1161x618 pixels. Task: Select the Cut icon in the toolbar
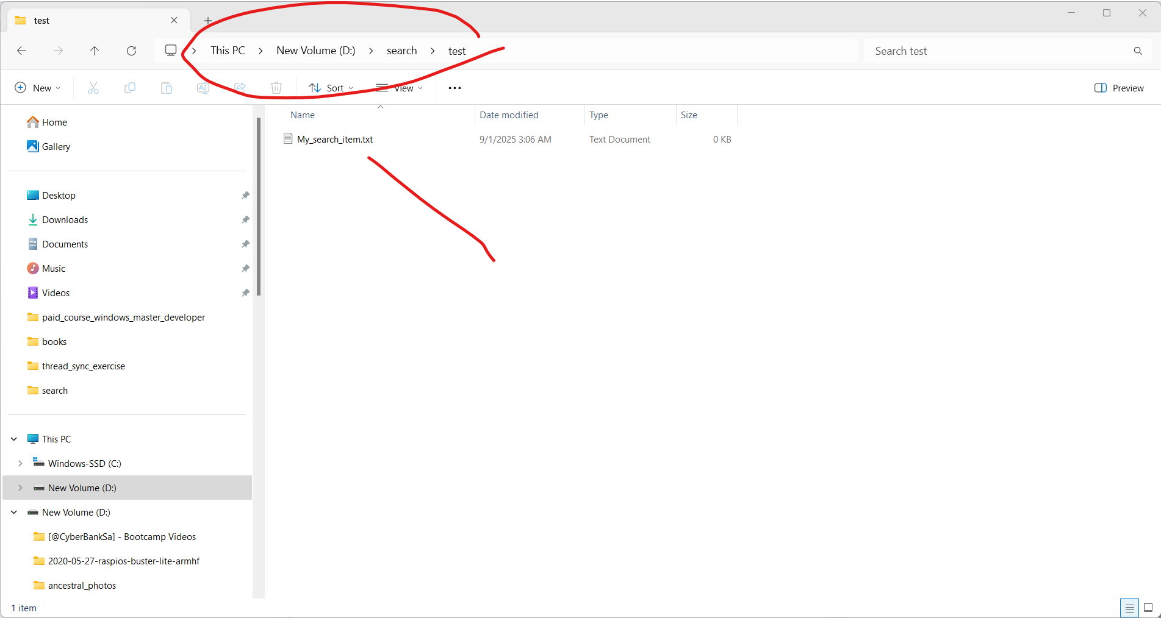pyautogui.click(x=93, y=87)
